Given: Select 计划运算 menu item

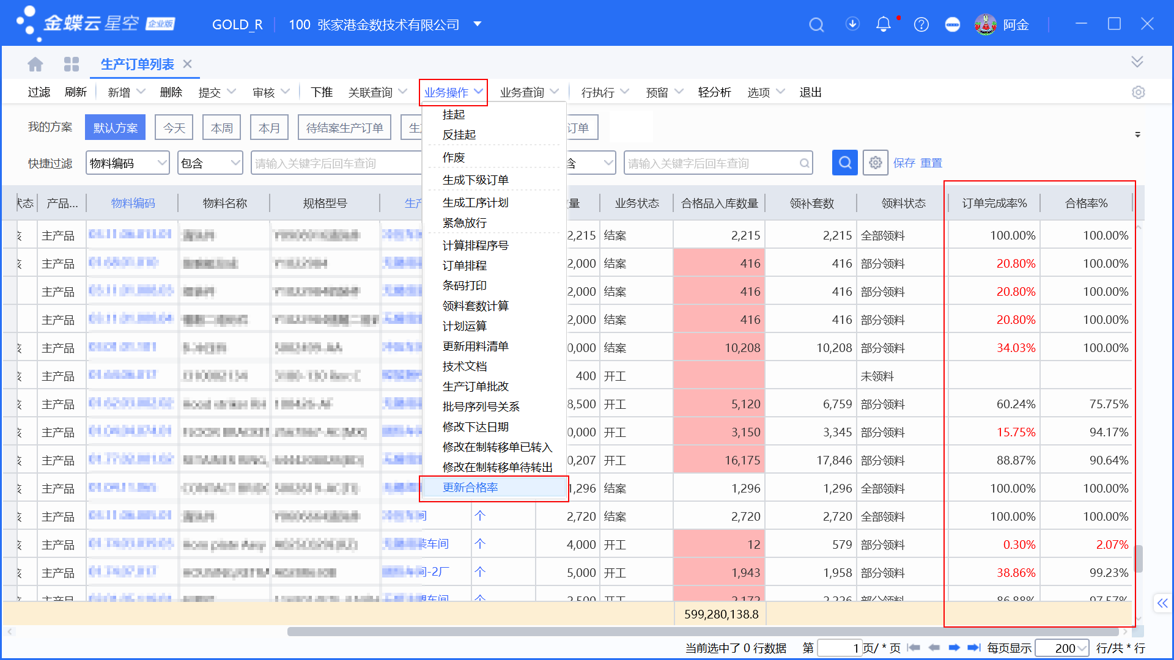Looking at the screenshot, I should point(465,326).
